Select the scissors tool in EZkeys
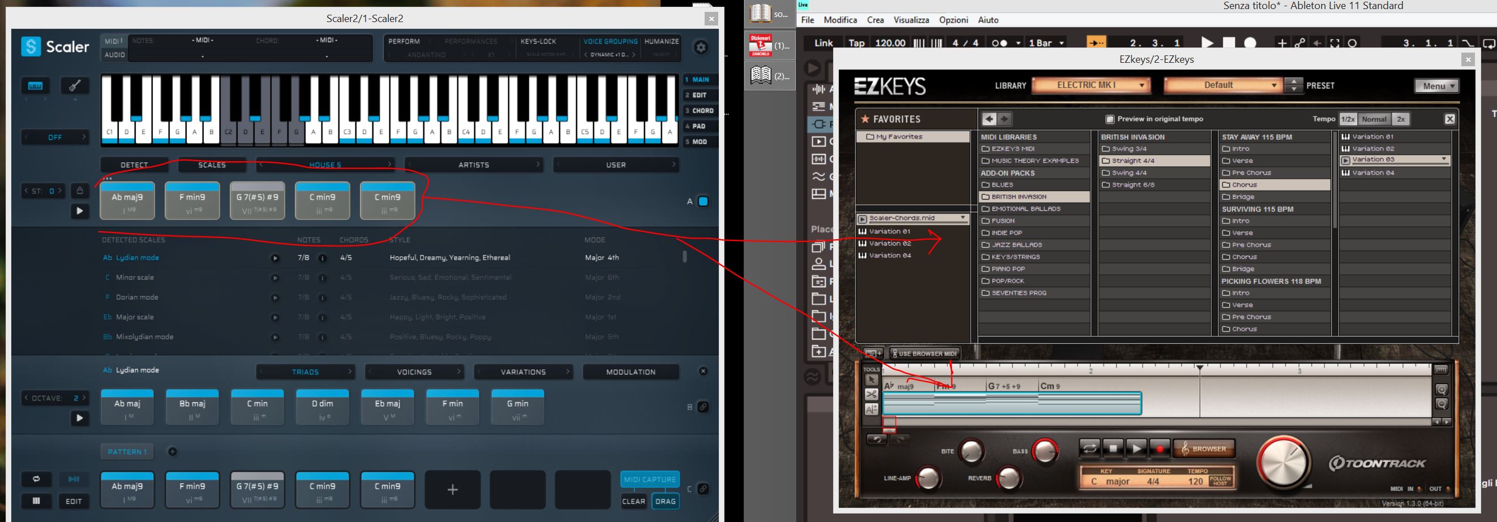This screenshot has width=1497, height=522. [x=871, y=394]
